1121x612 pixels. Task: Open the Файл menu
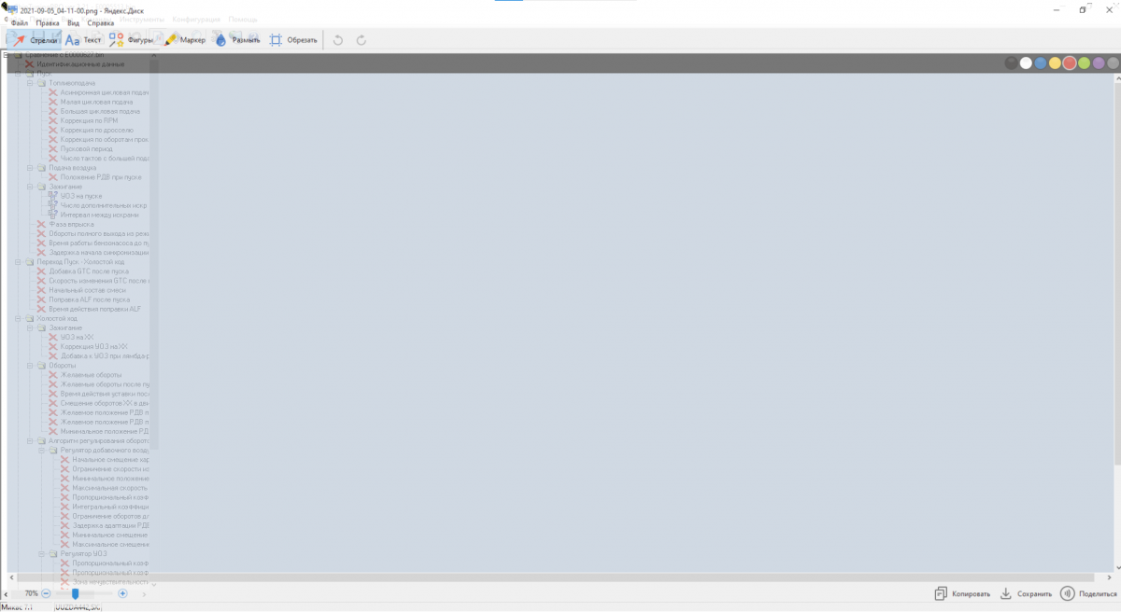point(20,22)
